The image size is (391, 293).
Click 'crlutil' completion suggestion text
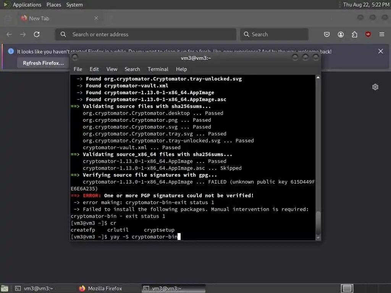(x=118, y=230)
